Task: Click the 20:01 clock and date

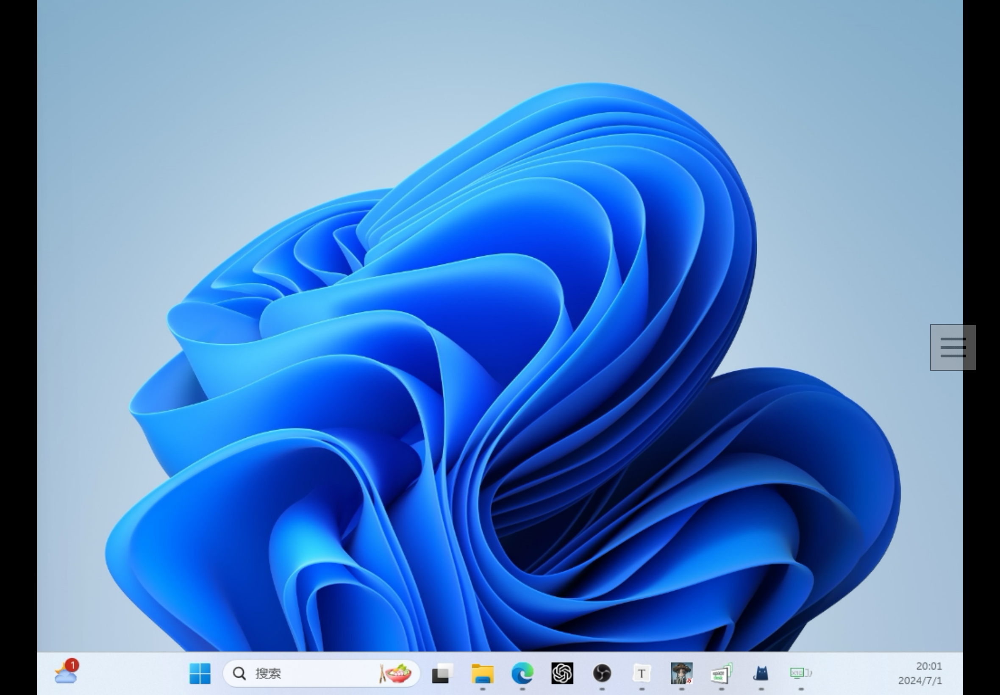Action: [920, 673]
